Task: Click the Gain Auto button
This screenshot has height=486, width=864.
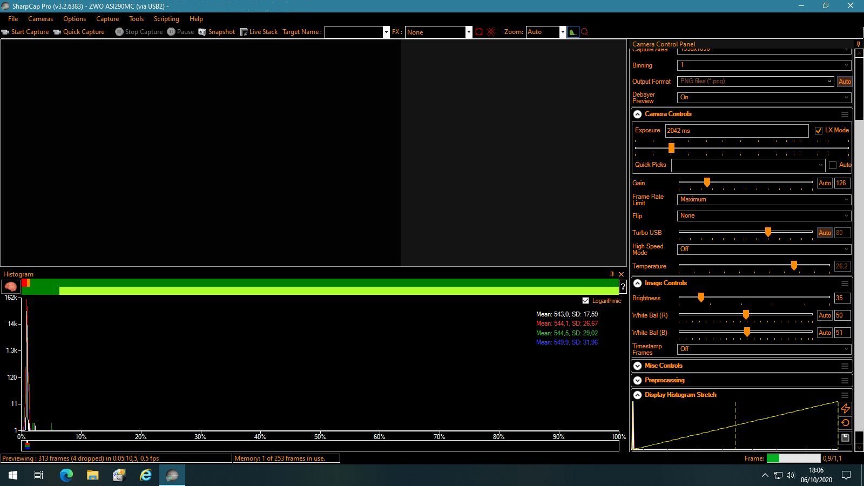Action: pos(825,183)
